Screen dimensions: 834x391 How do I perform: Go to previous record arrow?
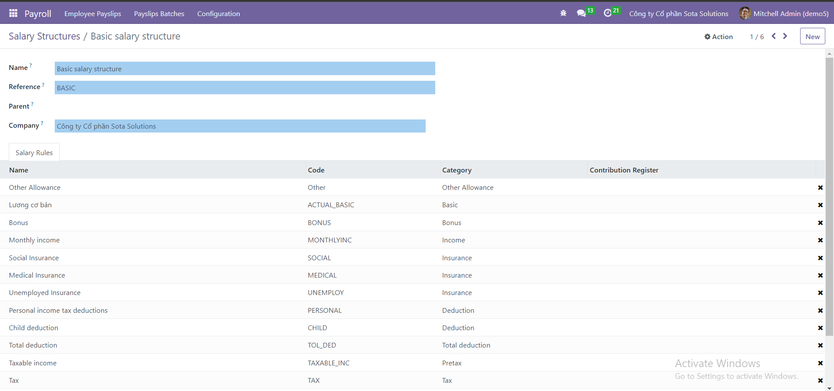(x=774, y=36)
